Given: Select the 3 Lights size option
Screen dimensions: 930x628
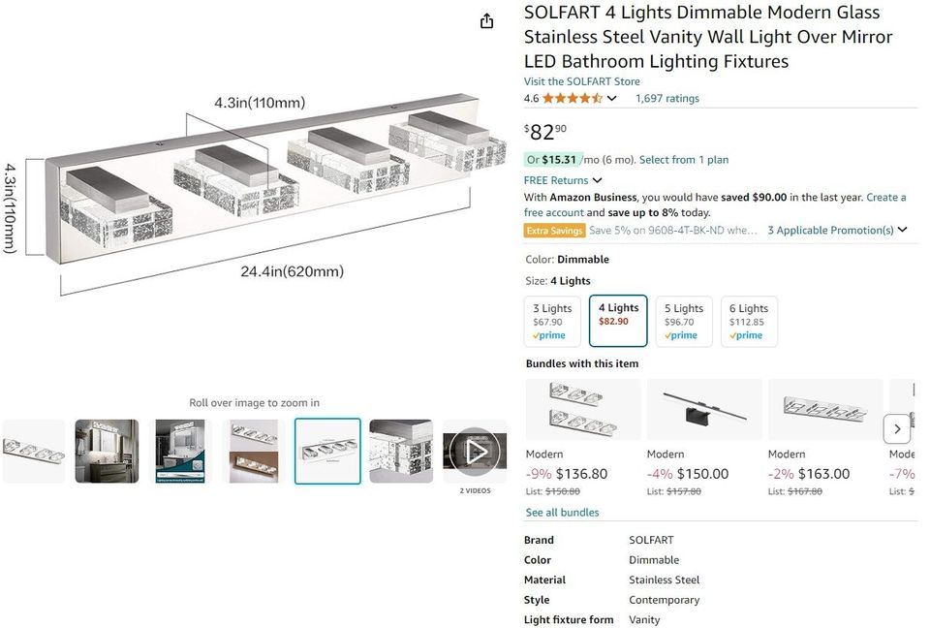Looking at the screenshot, I should point(552,322).
